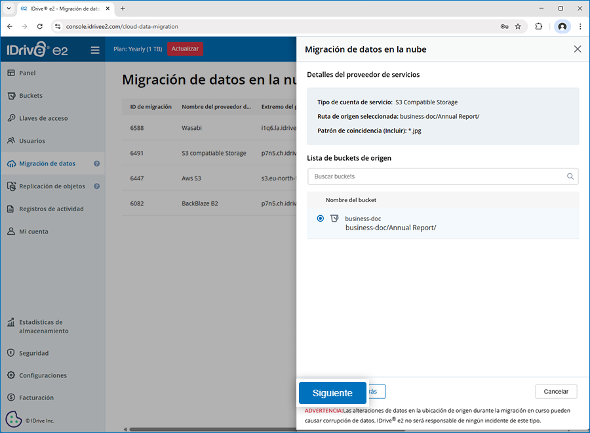
Task: Click the red Actualizar button
Action: [185, 49]
